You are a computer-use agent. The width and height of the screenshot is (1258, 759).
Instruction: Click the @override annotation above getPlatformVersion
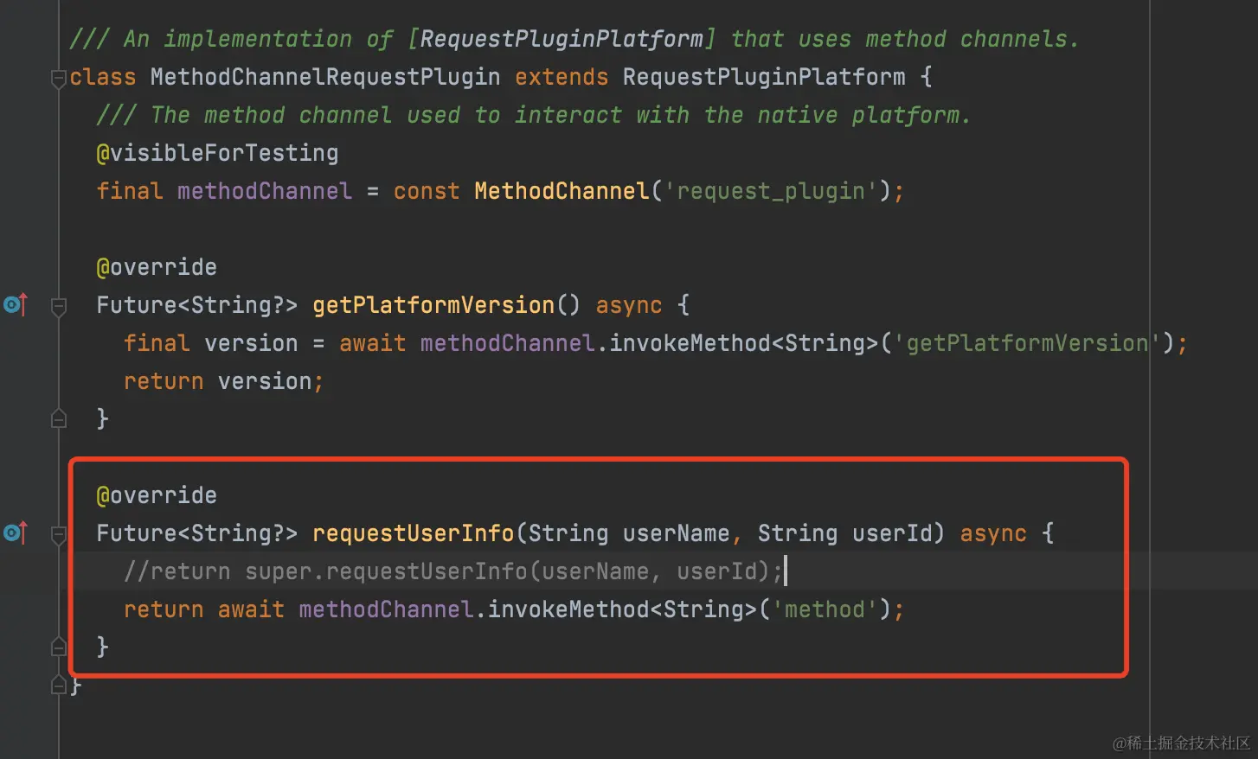click(157, 267)
